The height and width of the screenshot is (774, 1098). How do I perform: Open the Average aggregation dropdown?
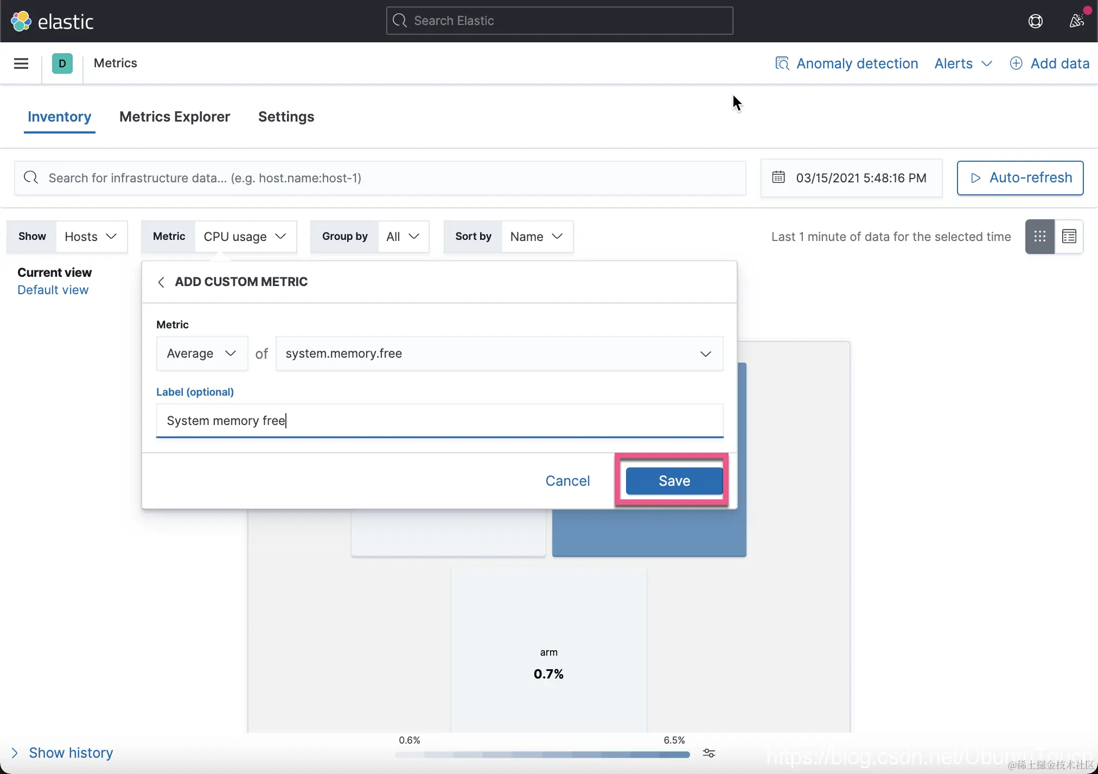tap(202, 354)
